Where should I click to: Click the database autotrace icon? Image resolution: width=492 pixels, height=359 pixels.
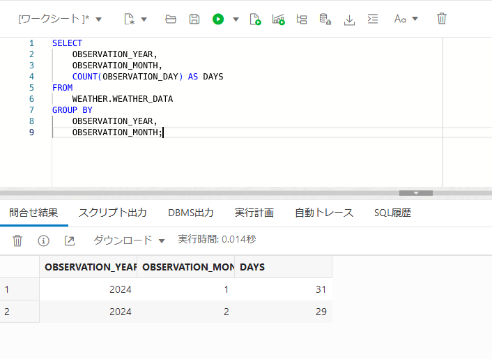click(325, 19)
